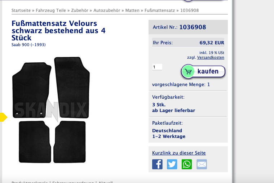
Task: Switch to the Produktmerkmale tab
Action: (x=30, y=182)
